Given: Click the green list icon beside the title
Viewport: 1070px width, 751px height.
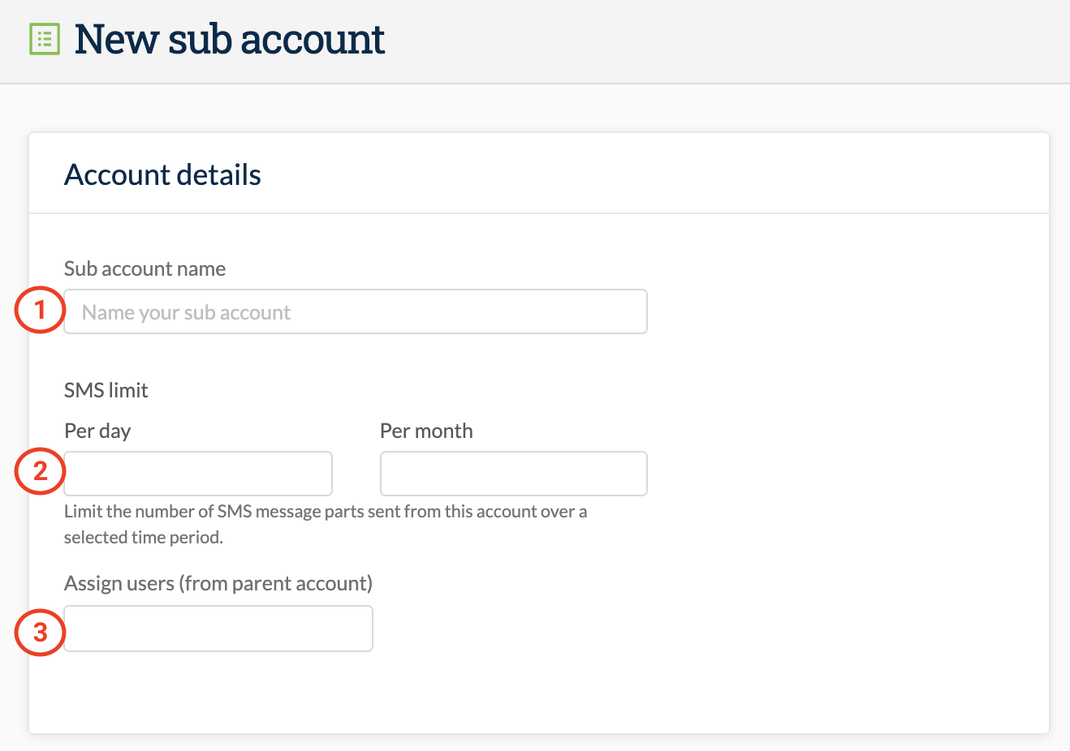Looking at the screenshot, I should (x=45, y=39).
